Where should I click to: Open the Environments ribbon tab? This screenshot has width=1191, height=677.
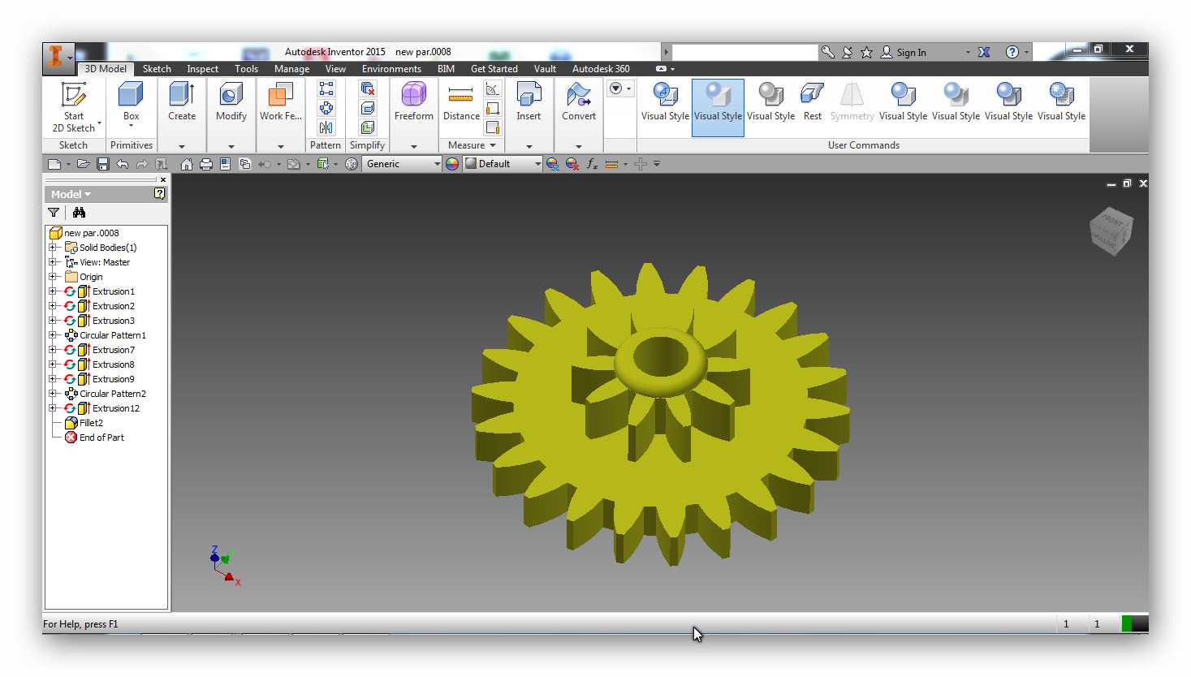click(x=391, y=69)
